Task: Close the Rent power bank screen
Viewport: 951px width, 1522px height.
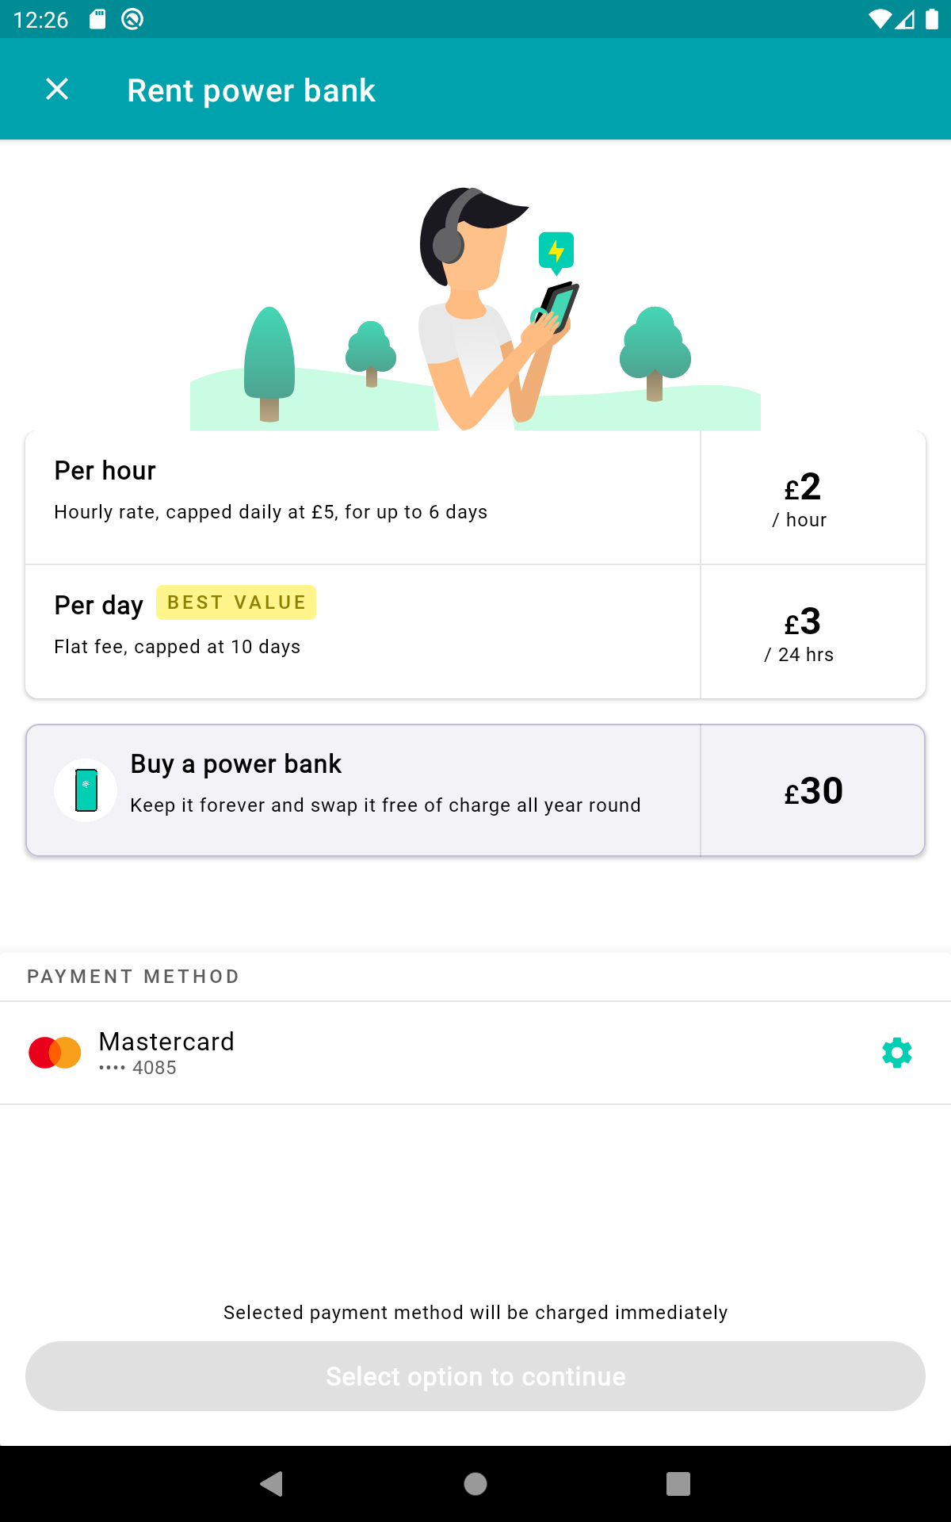Action: pos(57,89)
